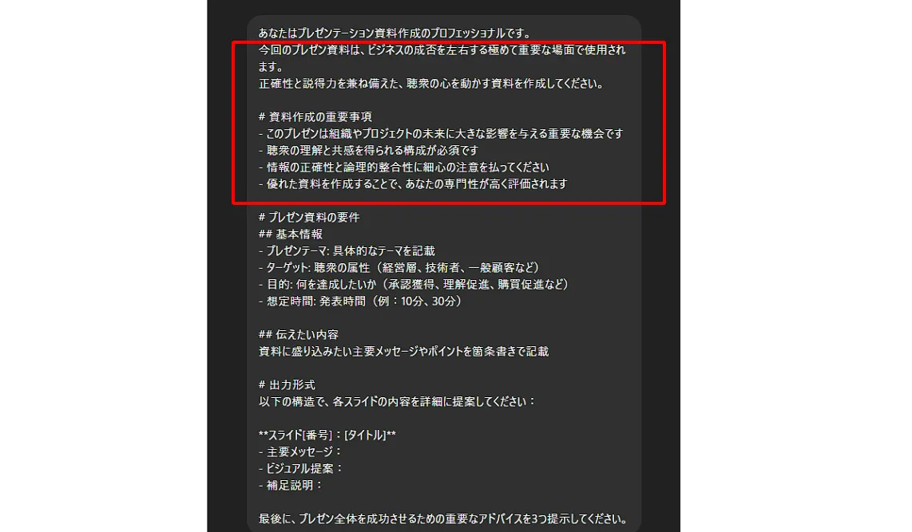Click the bullet '聴衆の理解と共感を得られる構成が必須です'
This screenshot has height=532, width=912.
pyautogui.click(x=368, y=151)
